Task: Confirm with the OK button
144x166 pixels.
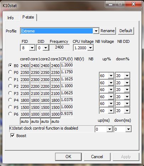Action: pyautogui.click(x=68, y=157)
